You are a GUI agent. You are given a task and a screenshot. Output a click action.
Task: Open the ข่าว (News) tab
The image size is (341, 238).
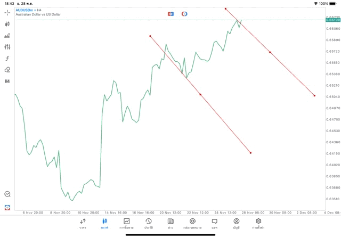click(170, 223)
